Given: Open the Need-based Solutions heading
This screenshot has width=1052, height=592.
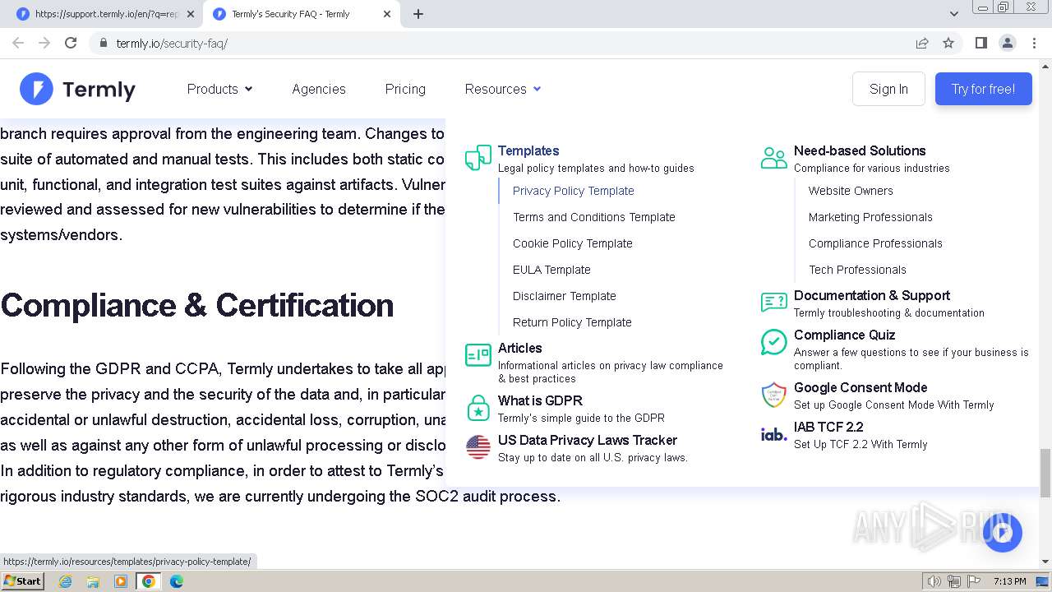Looking at the screenshot, I should pos(860,150).
